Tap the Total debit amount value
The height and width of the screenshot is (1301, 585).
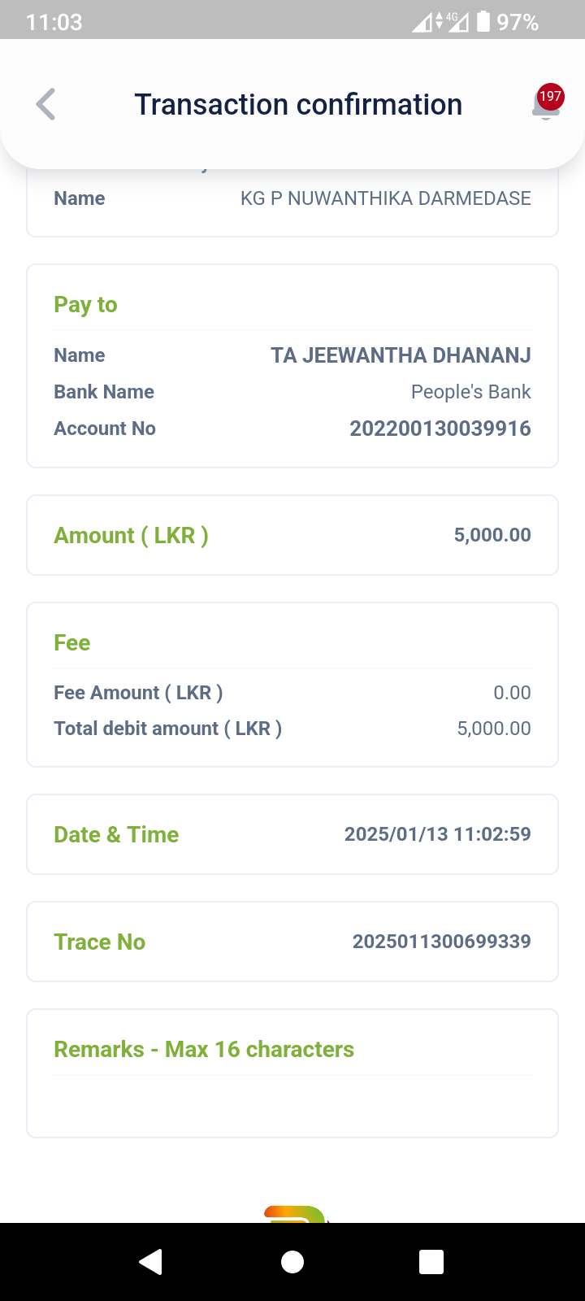pyautogui.click(x=493, y=729)
